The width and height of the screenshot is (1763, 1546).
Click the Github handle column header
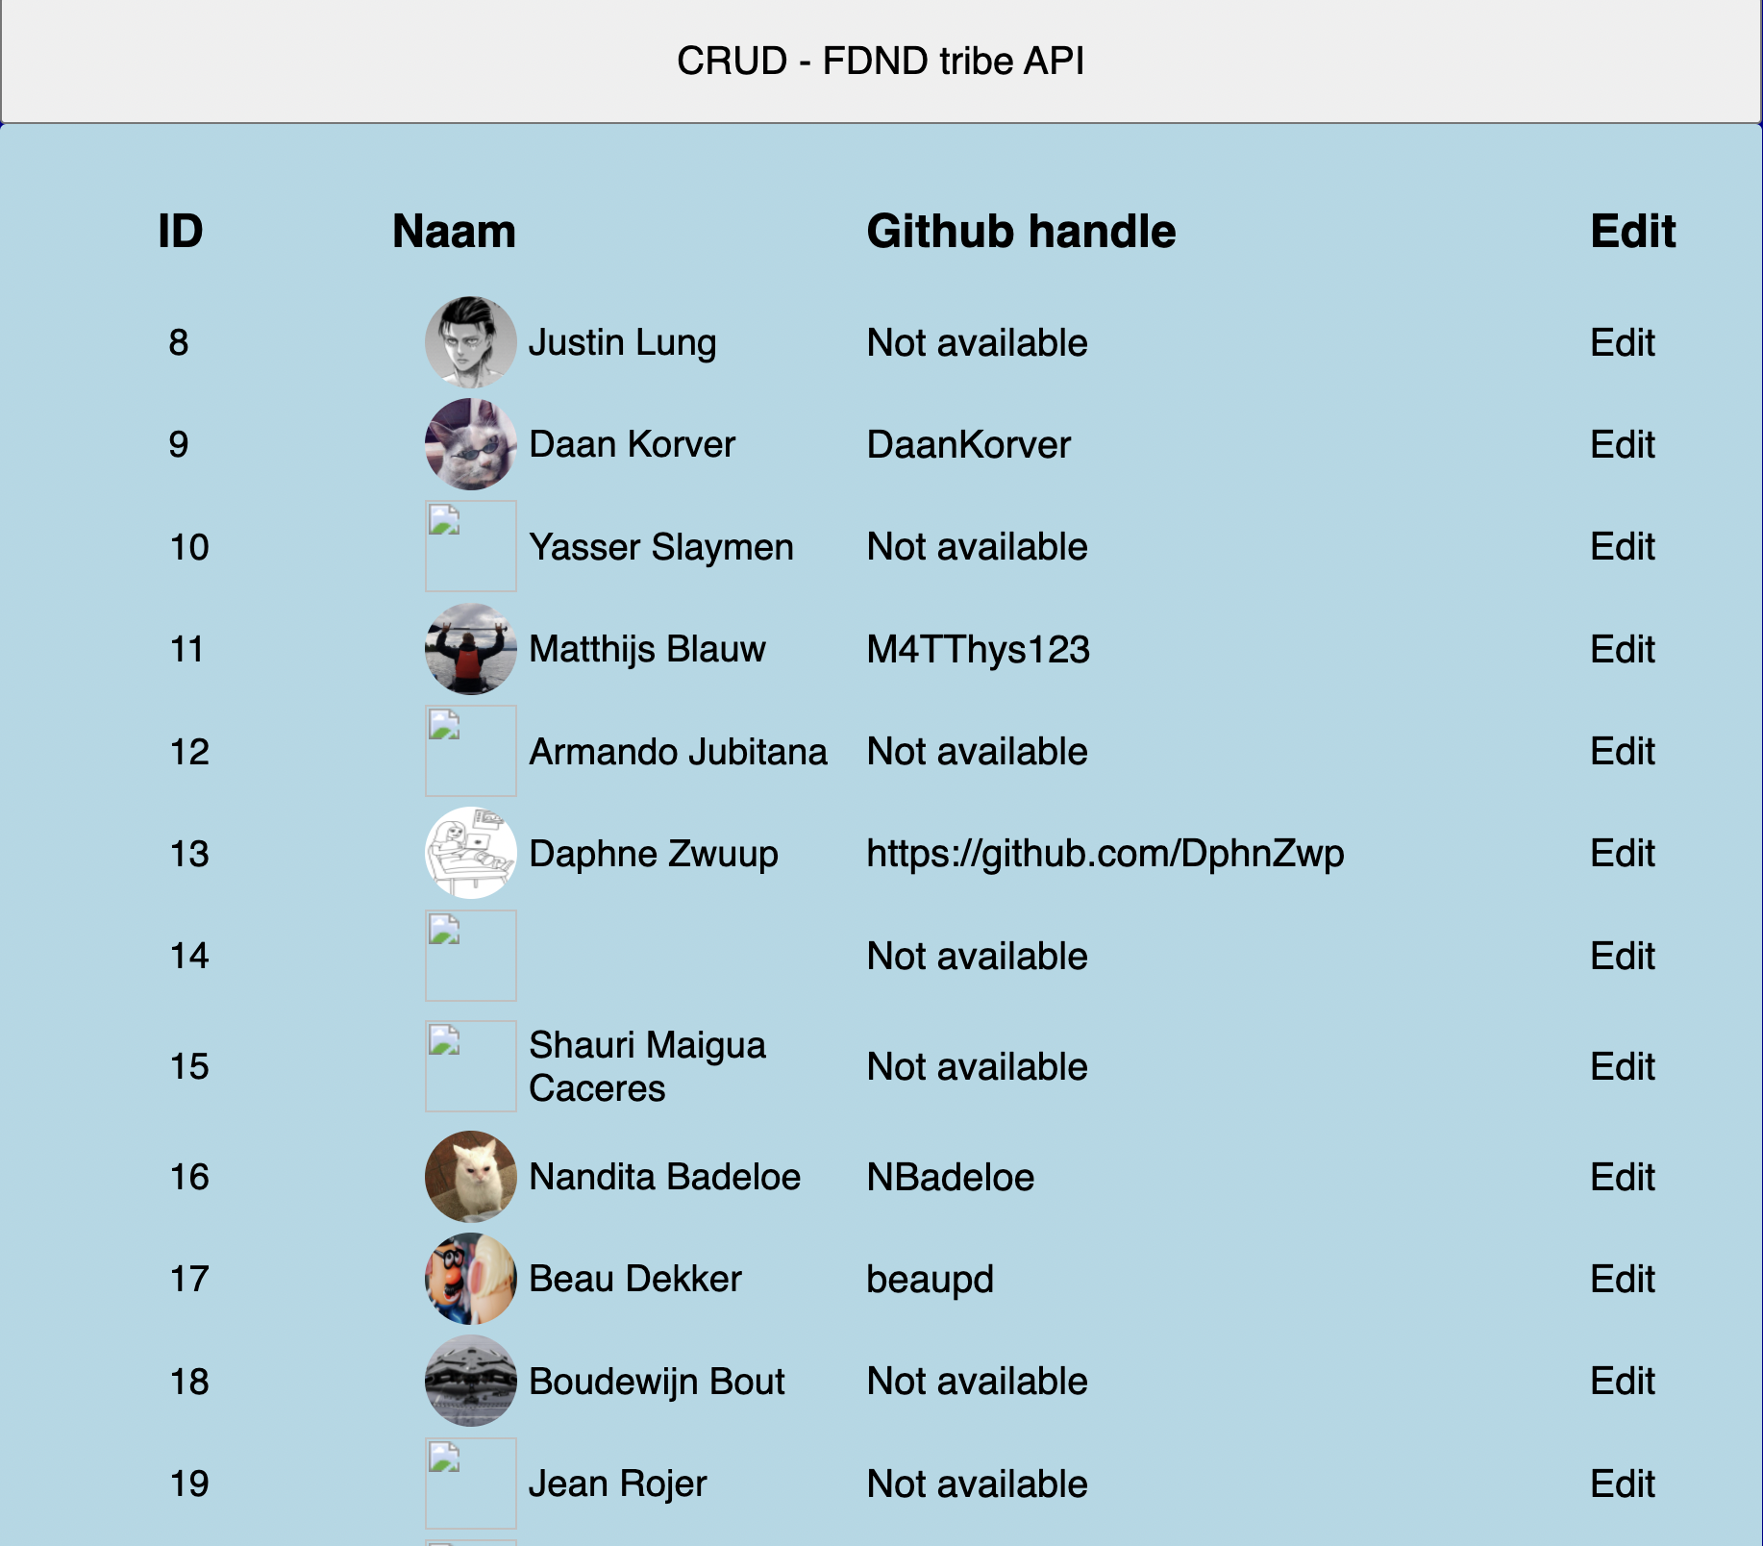(x=1019, y=230)
